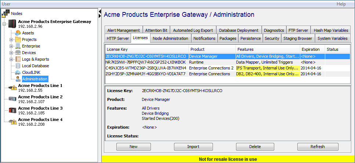Viewport: 355px width, 163px height.
Task: Click the Refresh button
Action: [x=318, y=147]
